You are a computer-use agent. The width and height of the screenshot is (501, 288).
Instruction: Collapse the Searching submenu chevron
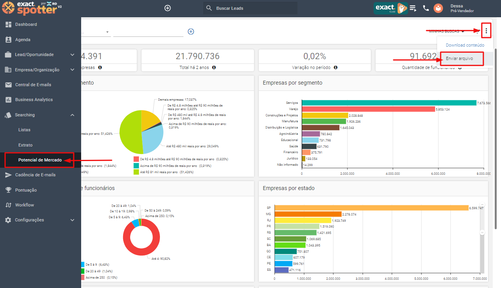(x=73, y=115)
